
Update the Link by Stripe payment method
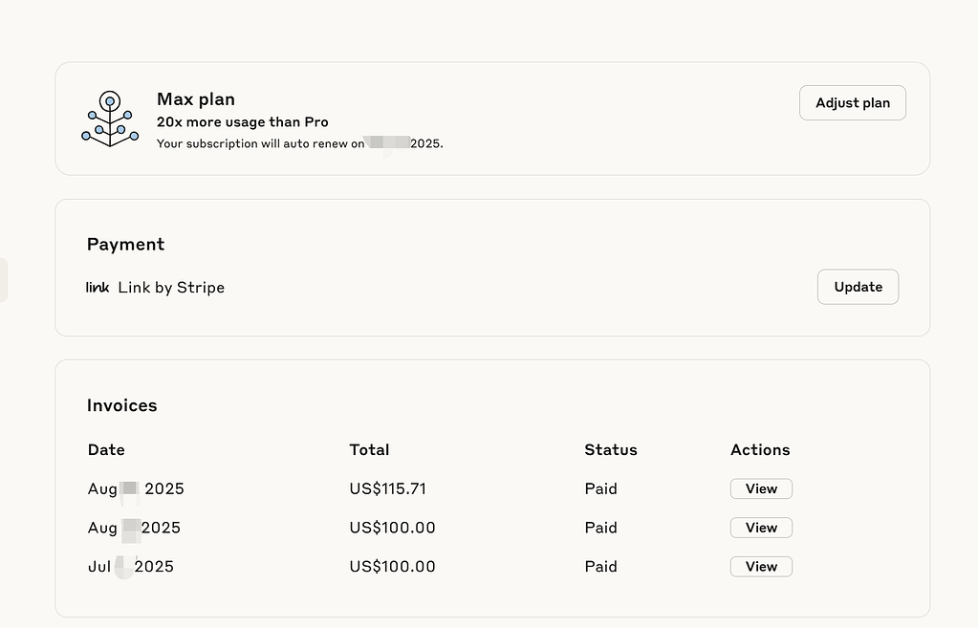[858, 287]
